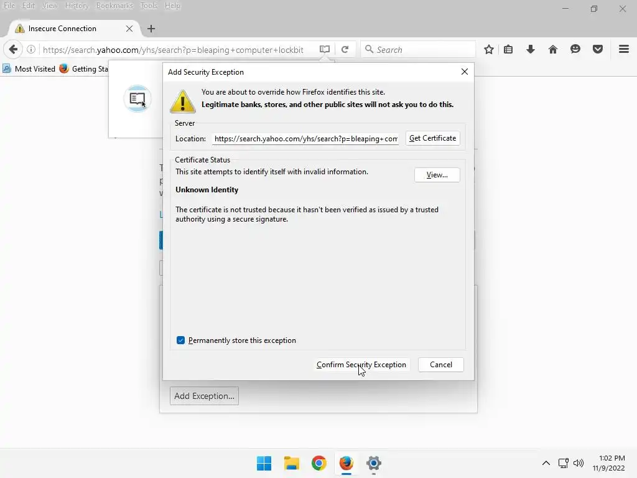This screenshot has height=478, width=637.
Task: Open the Firefox hamburger menu
Action: 623,50
